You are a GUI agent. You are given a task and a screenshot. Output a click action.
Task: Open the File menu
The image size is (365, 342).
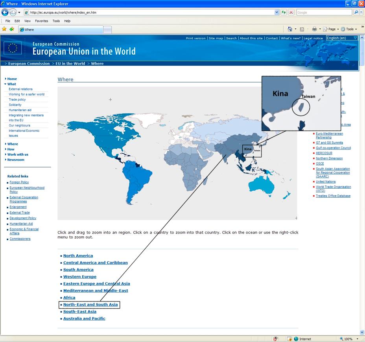tap(8, 21)
